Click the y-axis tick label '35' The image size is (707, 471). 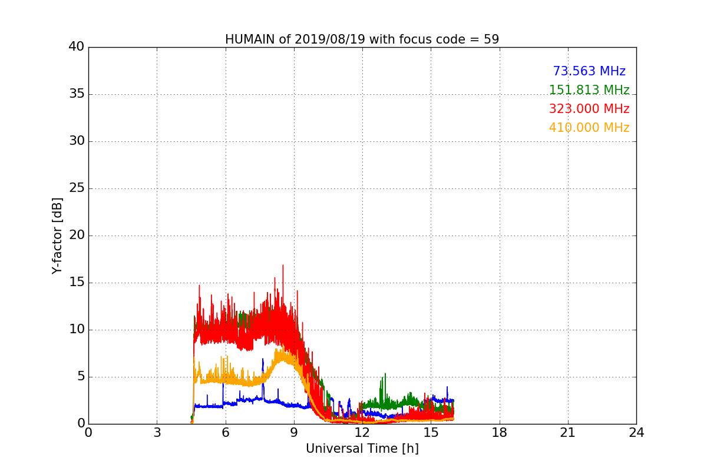coord(77,94)
